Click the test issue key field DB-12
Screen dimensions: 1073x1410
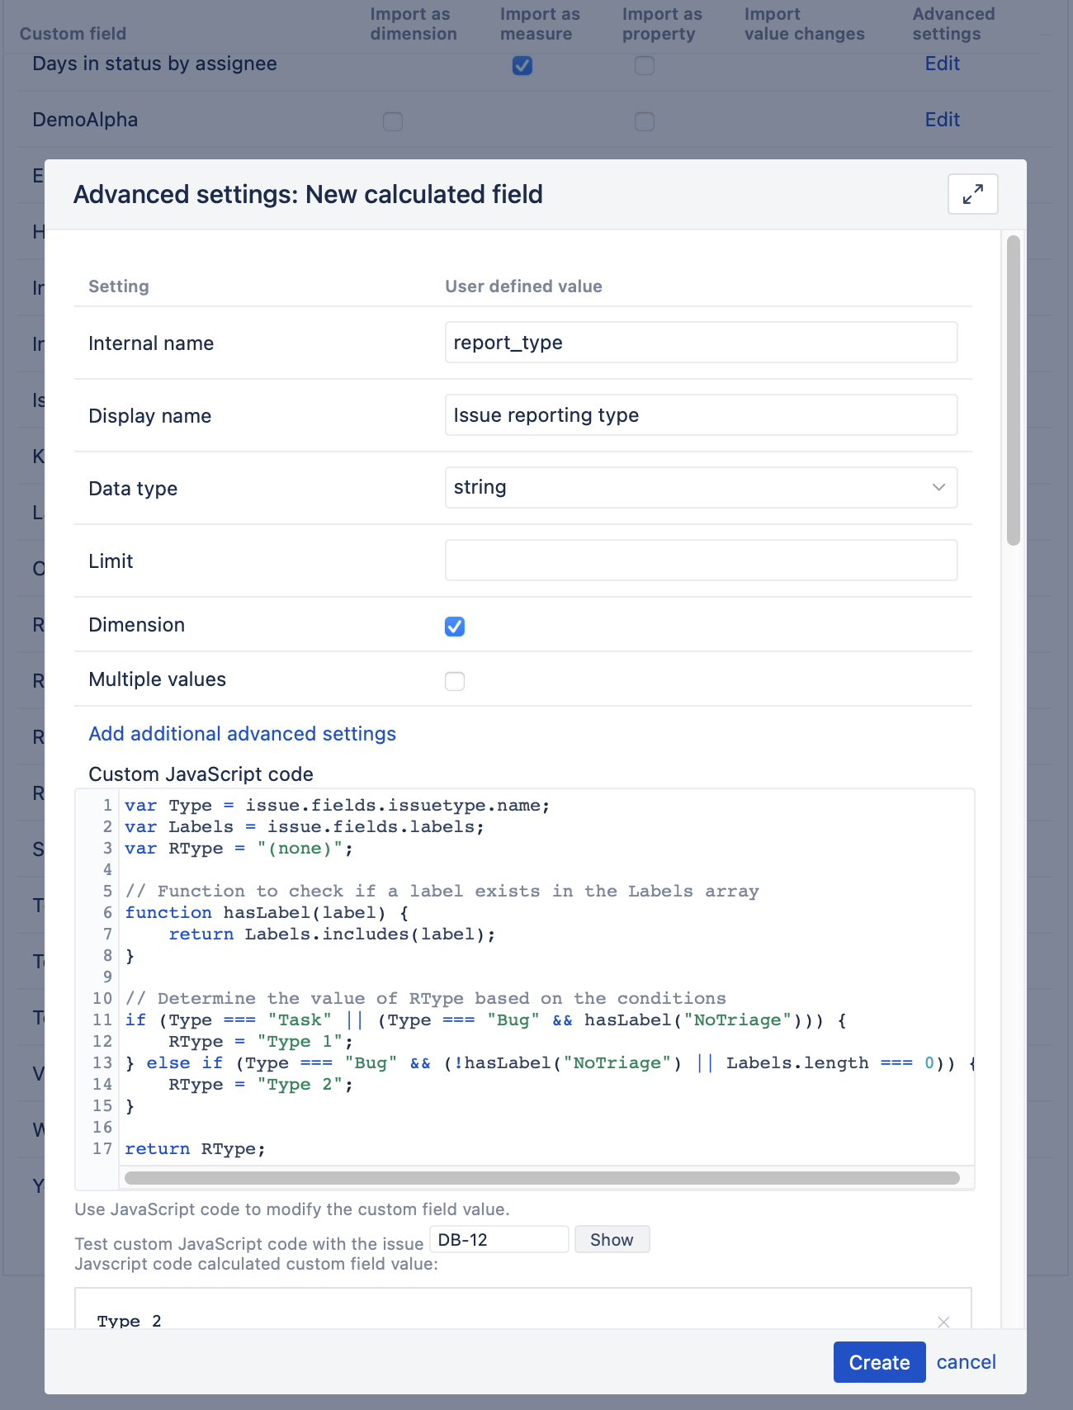point(499,1239)
